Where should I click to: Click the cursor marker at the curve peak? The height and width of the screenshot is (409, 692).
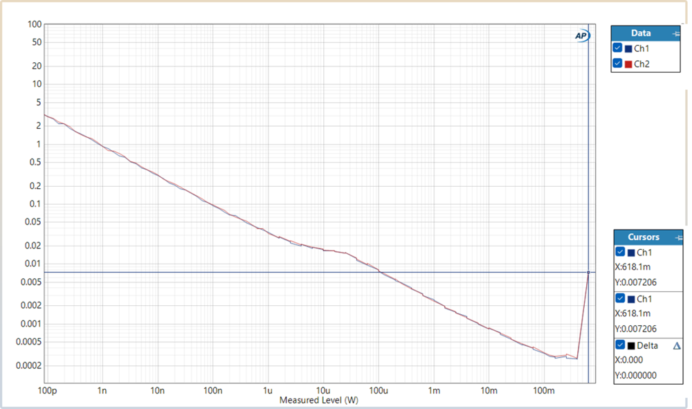coord(588,272)
